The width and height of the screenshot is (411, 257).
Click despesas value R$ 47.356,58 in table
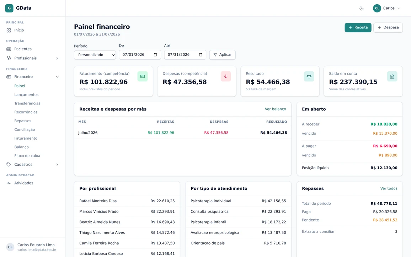(x=216, y=133)
